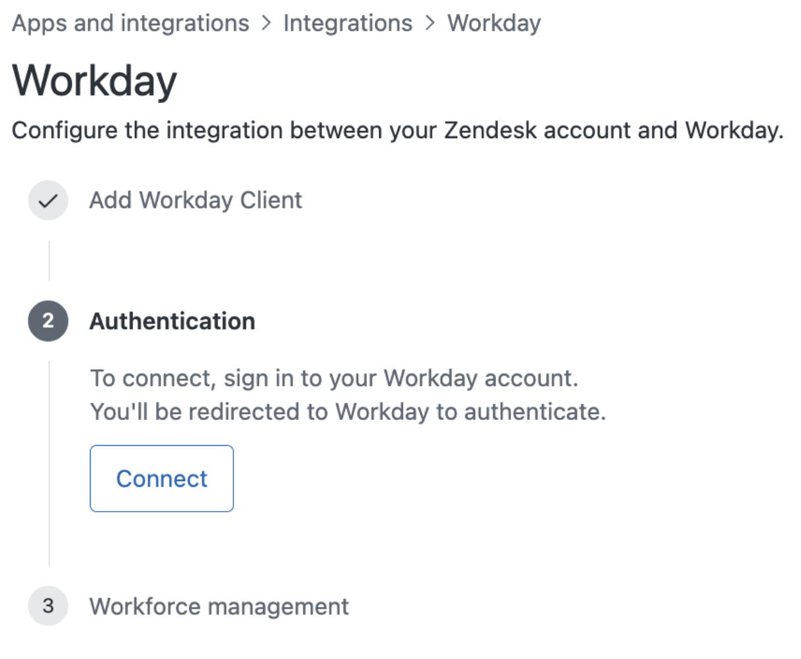Jump to the Workforce management step

point(219,606)
